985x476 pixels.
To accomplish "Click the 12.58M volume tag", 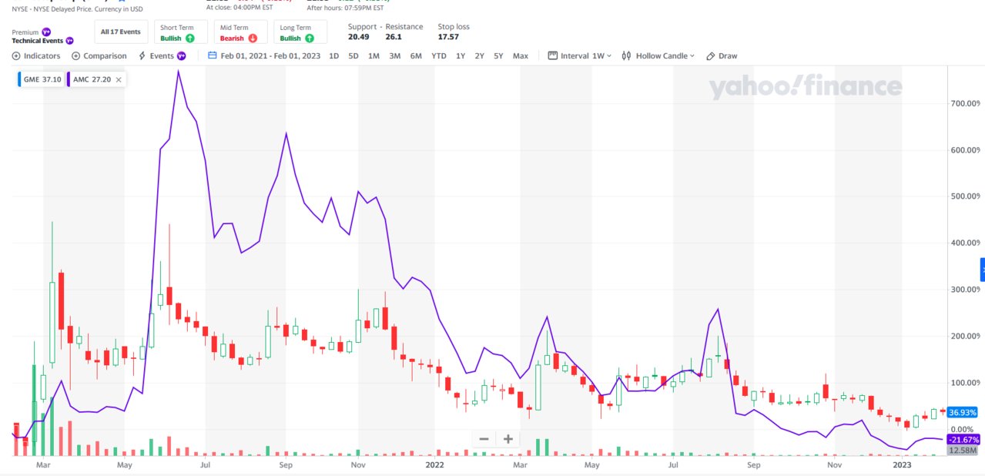I will pyautogui.click(x=963, y=450).
